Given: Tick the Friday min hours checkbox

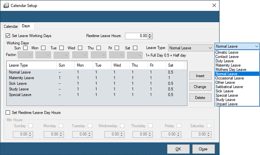Looking at the screenshot, I should point(179,126).
